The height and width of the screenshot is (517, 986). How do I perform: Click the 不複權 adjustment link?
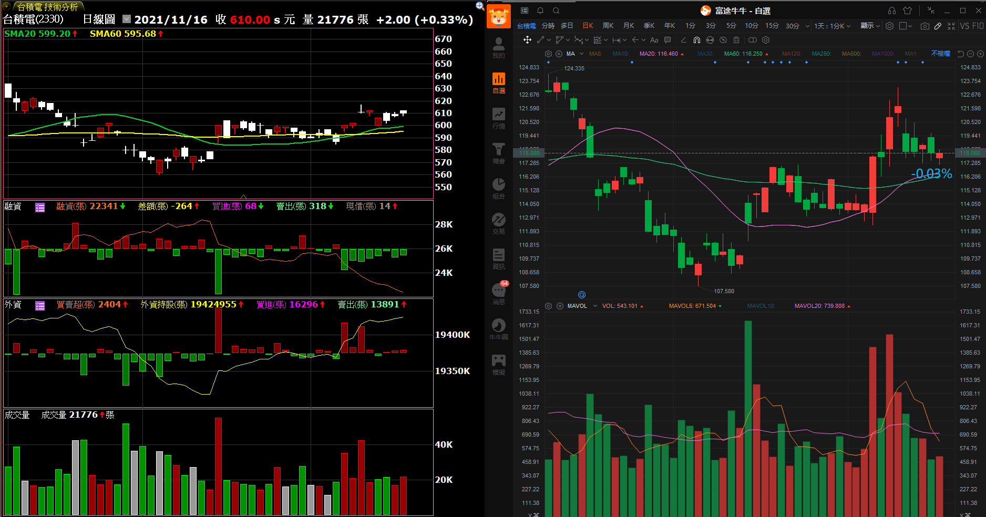pos(940,54)
